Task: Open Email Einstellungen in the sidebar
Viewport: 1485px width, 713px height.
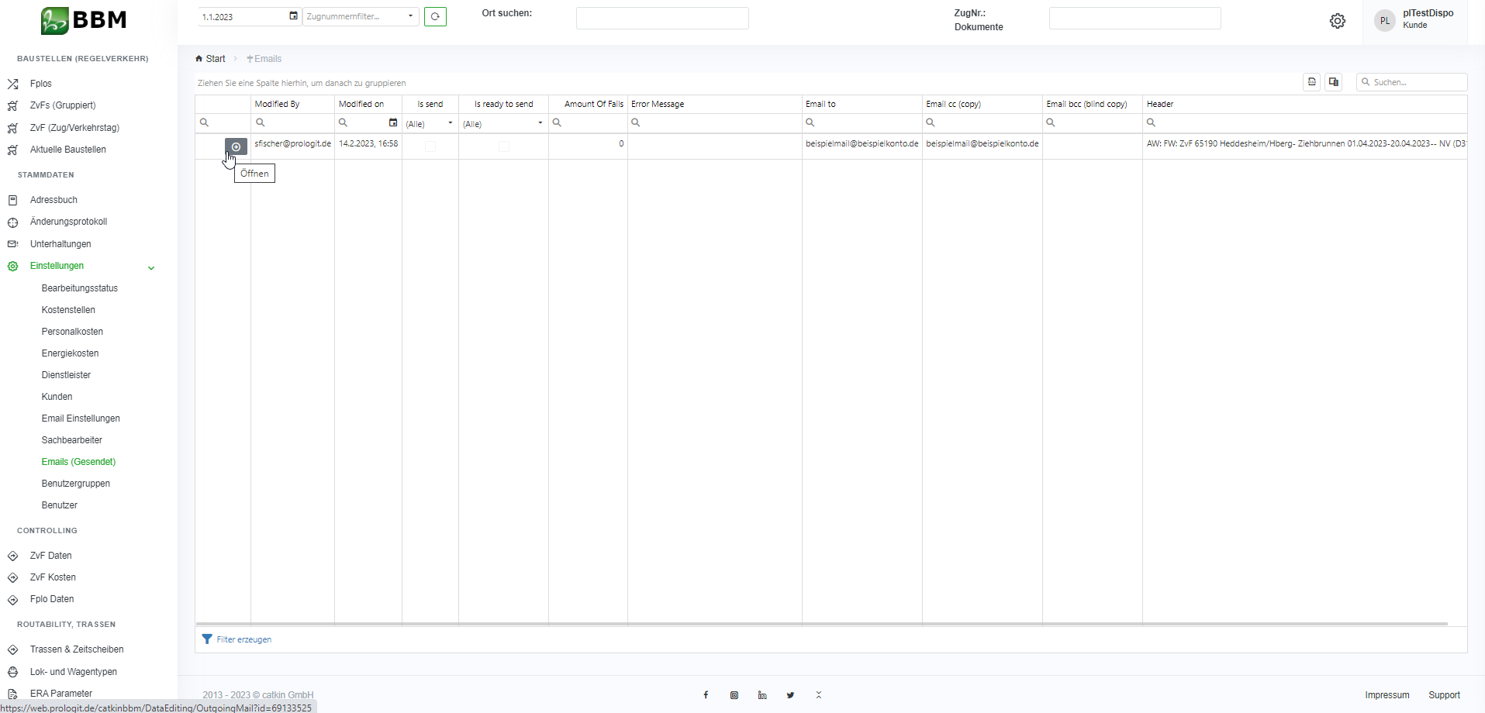Action: [81, 418]
